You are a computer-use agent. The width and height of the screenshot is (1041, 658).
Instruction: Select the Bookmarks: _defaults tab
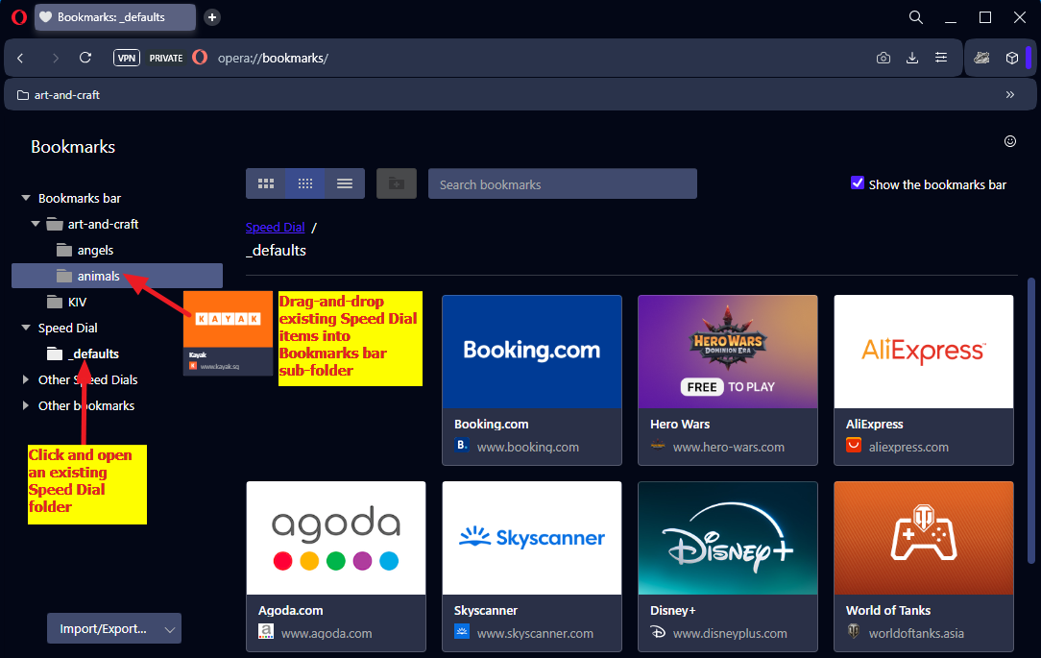pyautogui.click(x=115, y=17)
